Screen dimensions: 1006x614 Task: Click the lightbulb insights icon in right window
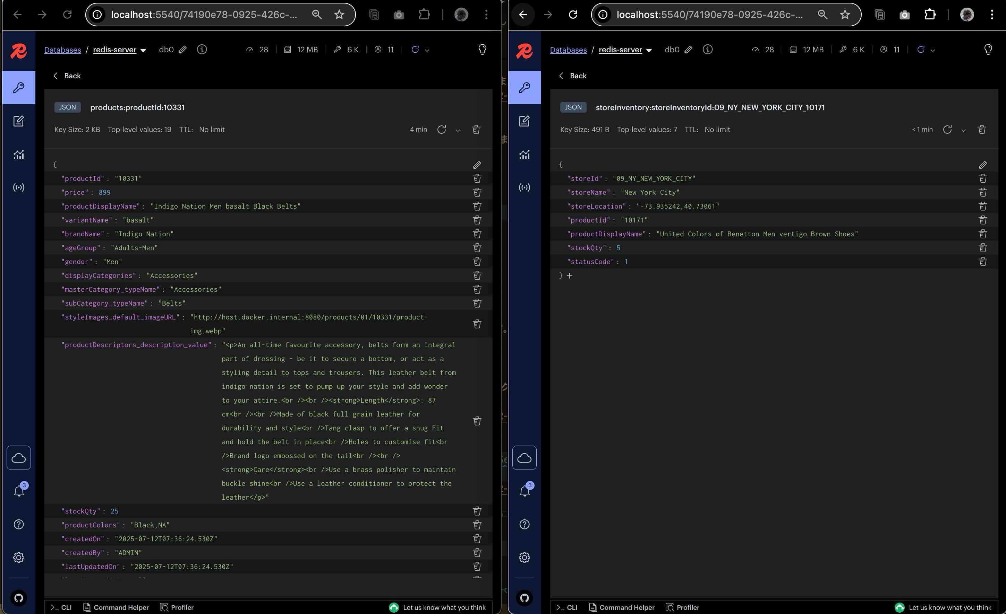point(988,49)
